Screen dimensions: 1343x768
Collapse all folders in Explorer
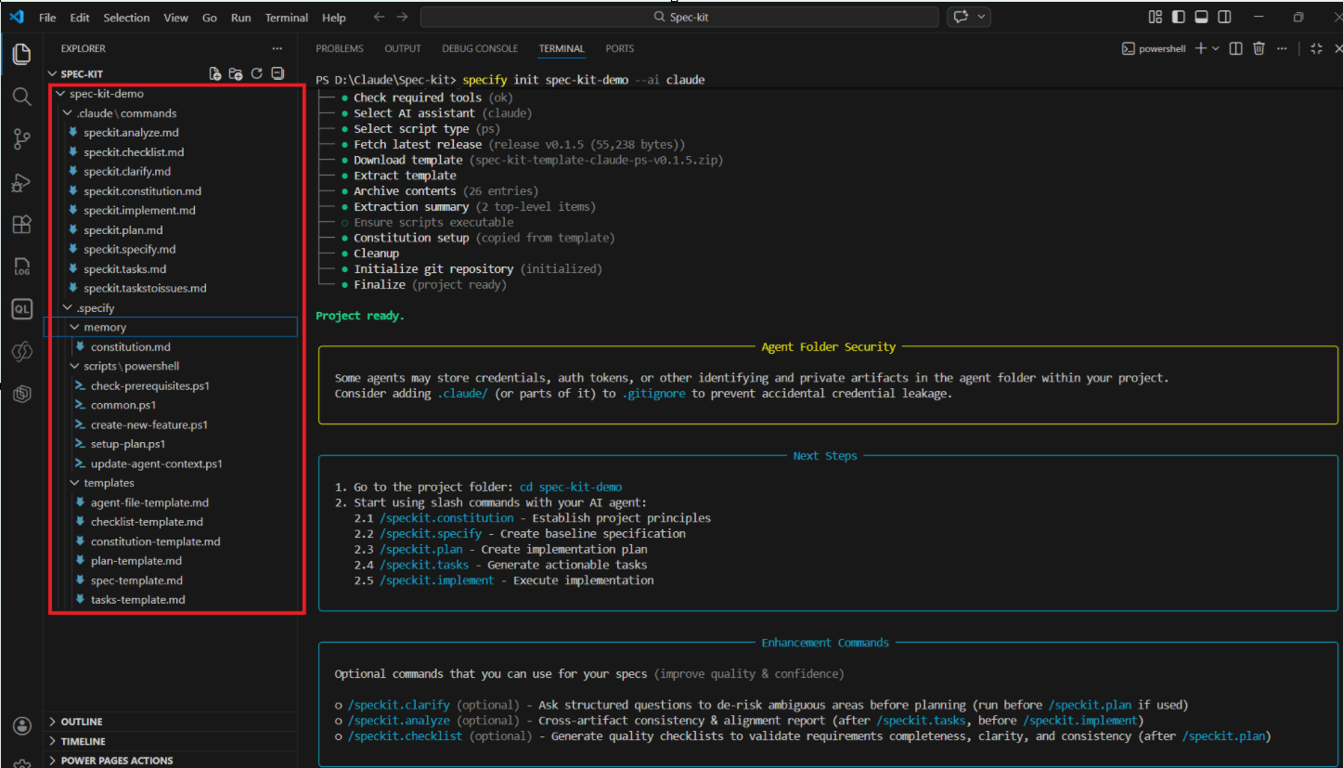pyautogui.click(x=278, y=74)
